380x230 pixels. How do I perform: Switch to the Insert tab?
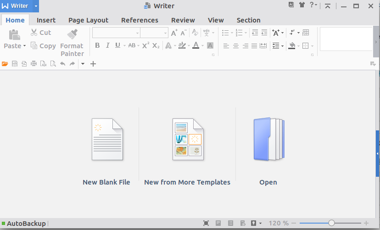(x=46, y=20)
